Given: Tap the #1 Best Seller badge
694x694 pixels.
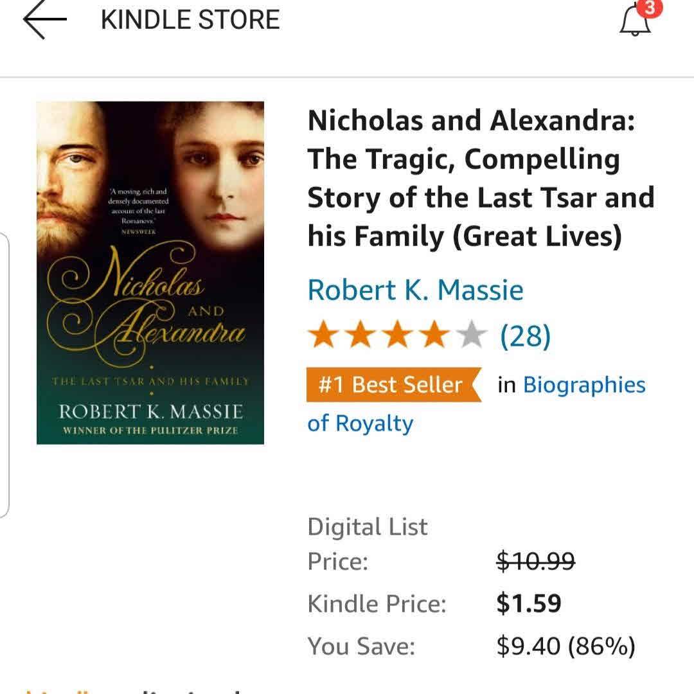Looking at the screenshot, I should point(393,385).
